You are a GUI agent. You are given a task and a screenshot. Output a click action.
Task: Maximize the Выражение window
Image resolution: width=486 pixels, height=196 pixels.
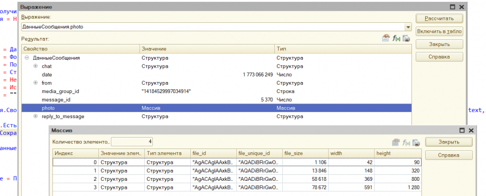[x=453, y=7]
